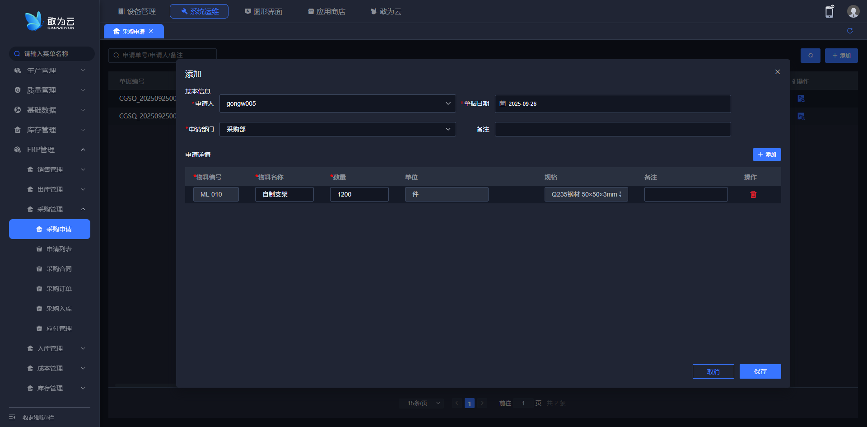Add a detail row in 申请详情
The width and height of the screenshot is (867, 427).
[766, 155]
